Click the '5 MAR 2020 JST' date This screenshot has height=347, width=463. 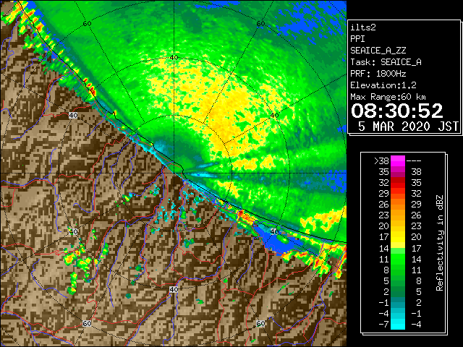pyautogui.click(x=408, y=127)
